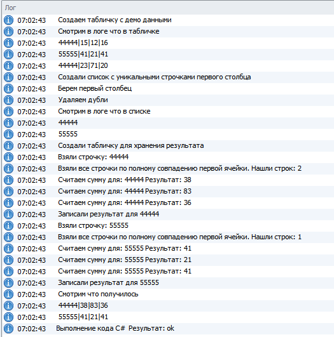Select log row "44444|15|12|16"
Image resolution: width=334 pixels, height=337 pixels.
[x=168, y=43]
